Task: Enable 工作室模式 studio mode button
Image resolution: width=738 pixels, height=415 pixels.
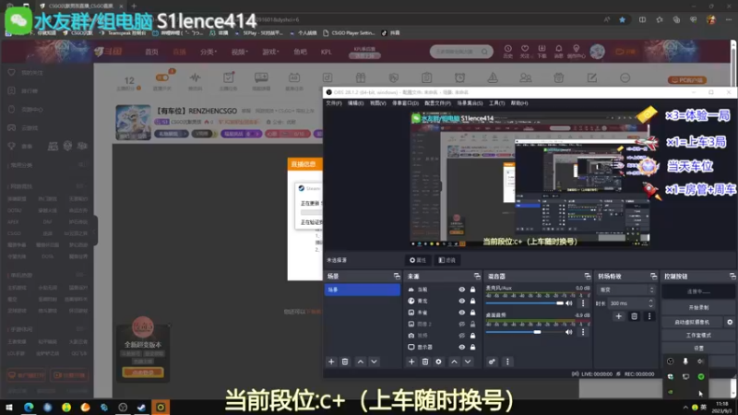Action: [x=698, y=335]
